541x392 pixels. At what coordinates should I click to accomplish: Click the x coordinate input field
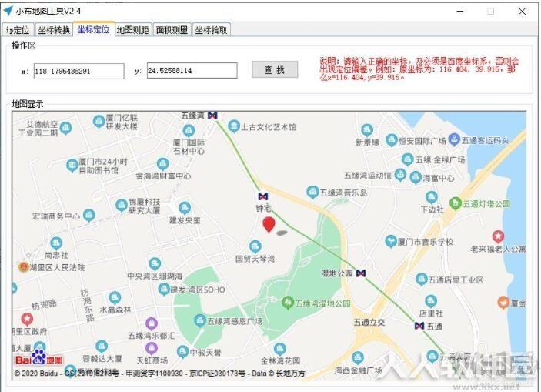(78, 71)
